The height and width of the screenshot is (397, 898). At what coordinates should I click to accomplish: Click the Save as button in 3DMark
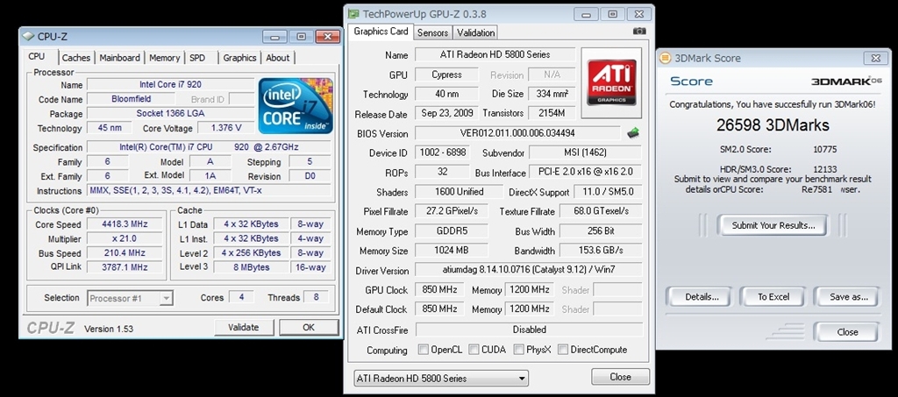(849, 297)
